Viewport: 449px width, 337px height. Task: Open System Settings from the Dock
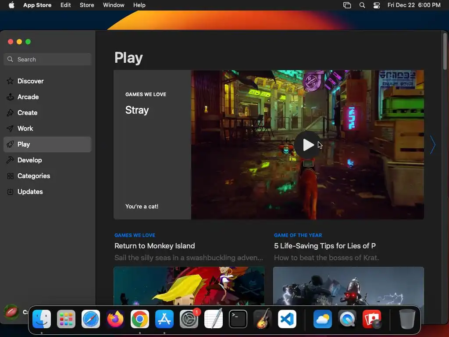tap(189, 319)
